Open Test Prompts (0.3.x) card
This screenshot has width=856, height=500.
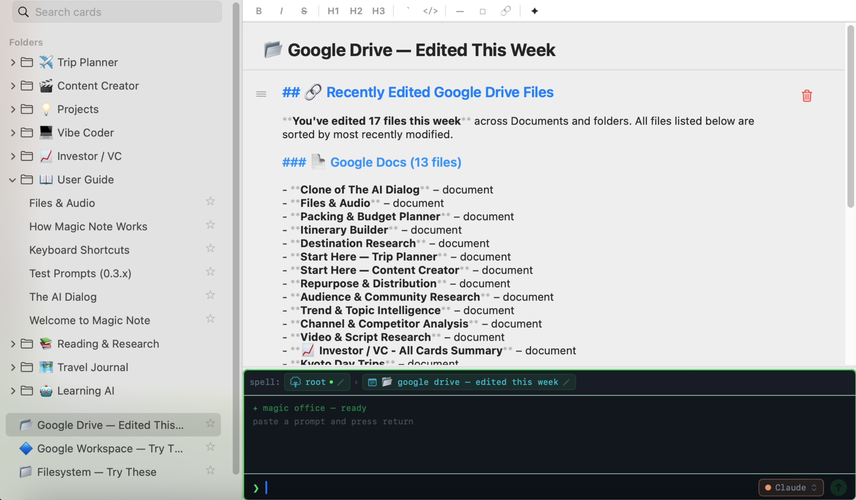[81, 273]
